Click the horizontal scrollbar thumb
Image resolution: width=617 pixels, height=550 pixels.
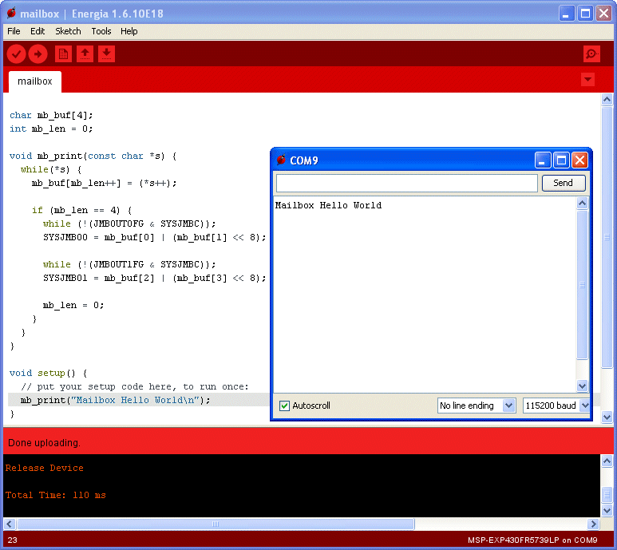216,524
